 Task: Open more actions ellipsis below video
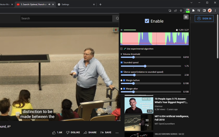click(117, 132)
